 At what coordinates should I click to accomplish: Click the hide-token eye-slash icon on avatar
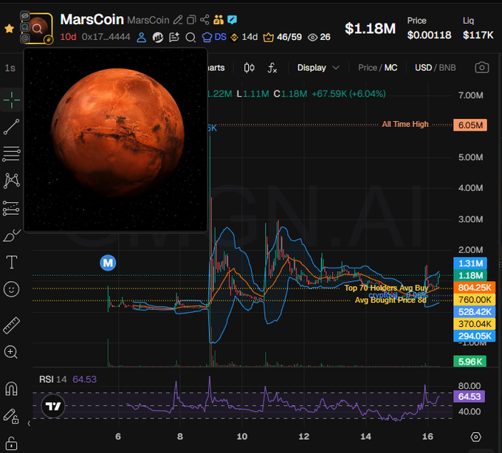point(24,15)
